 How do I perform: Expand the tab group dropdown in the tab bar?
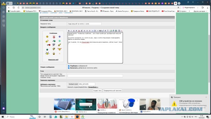(x=11, y=3)
